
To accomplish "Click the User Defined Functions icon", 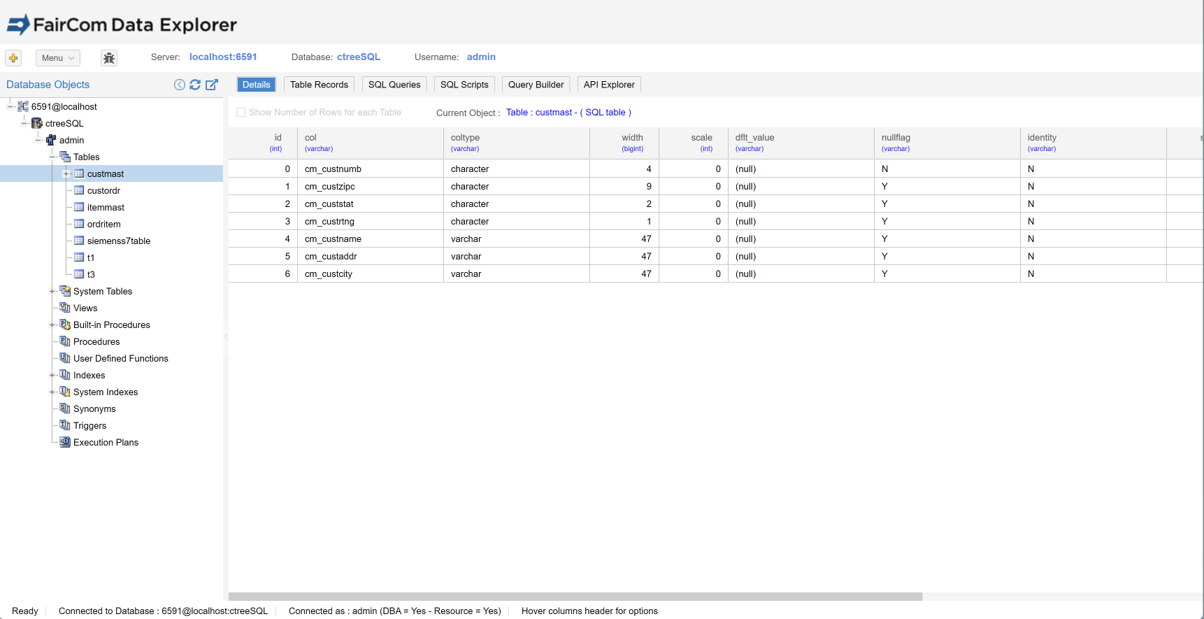I will pyautogui.click(x=65, y=358).
